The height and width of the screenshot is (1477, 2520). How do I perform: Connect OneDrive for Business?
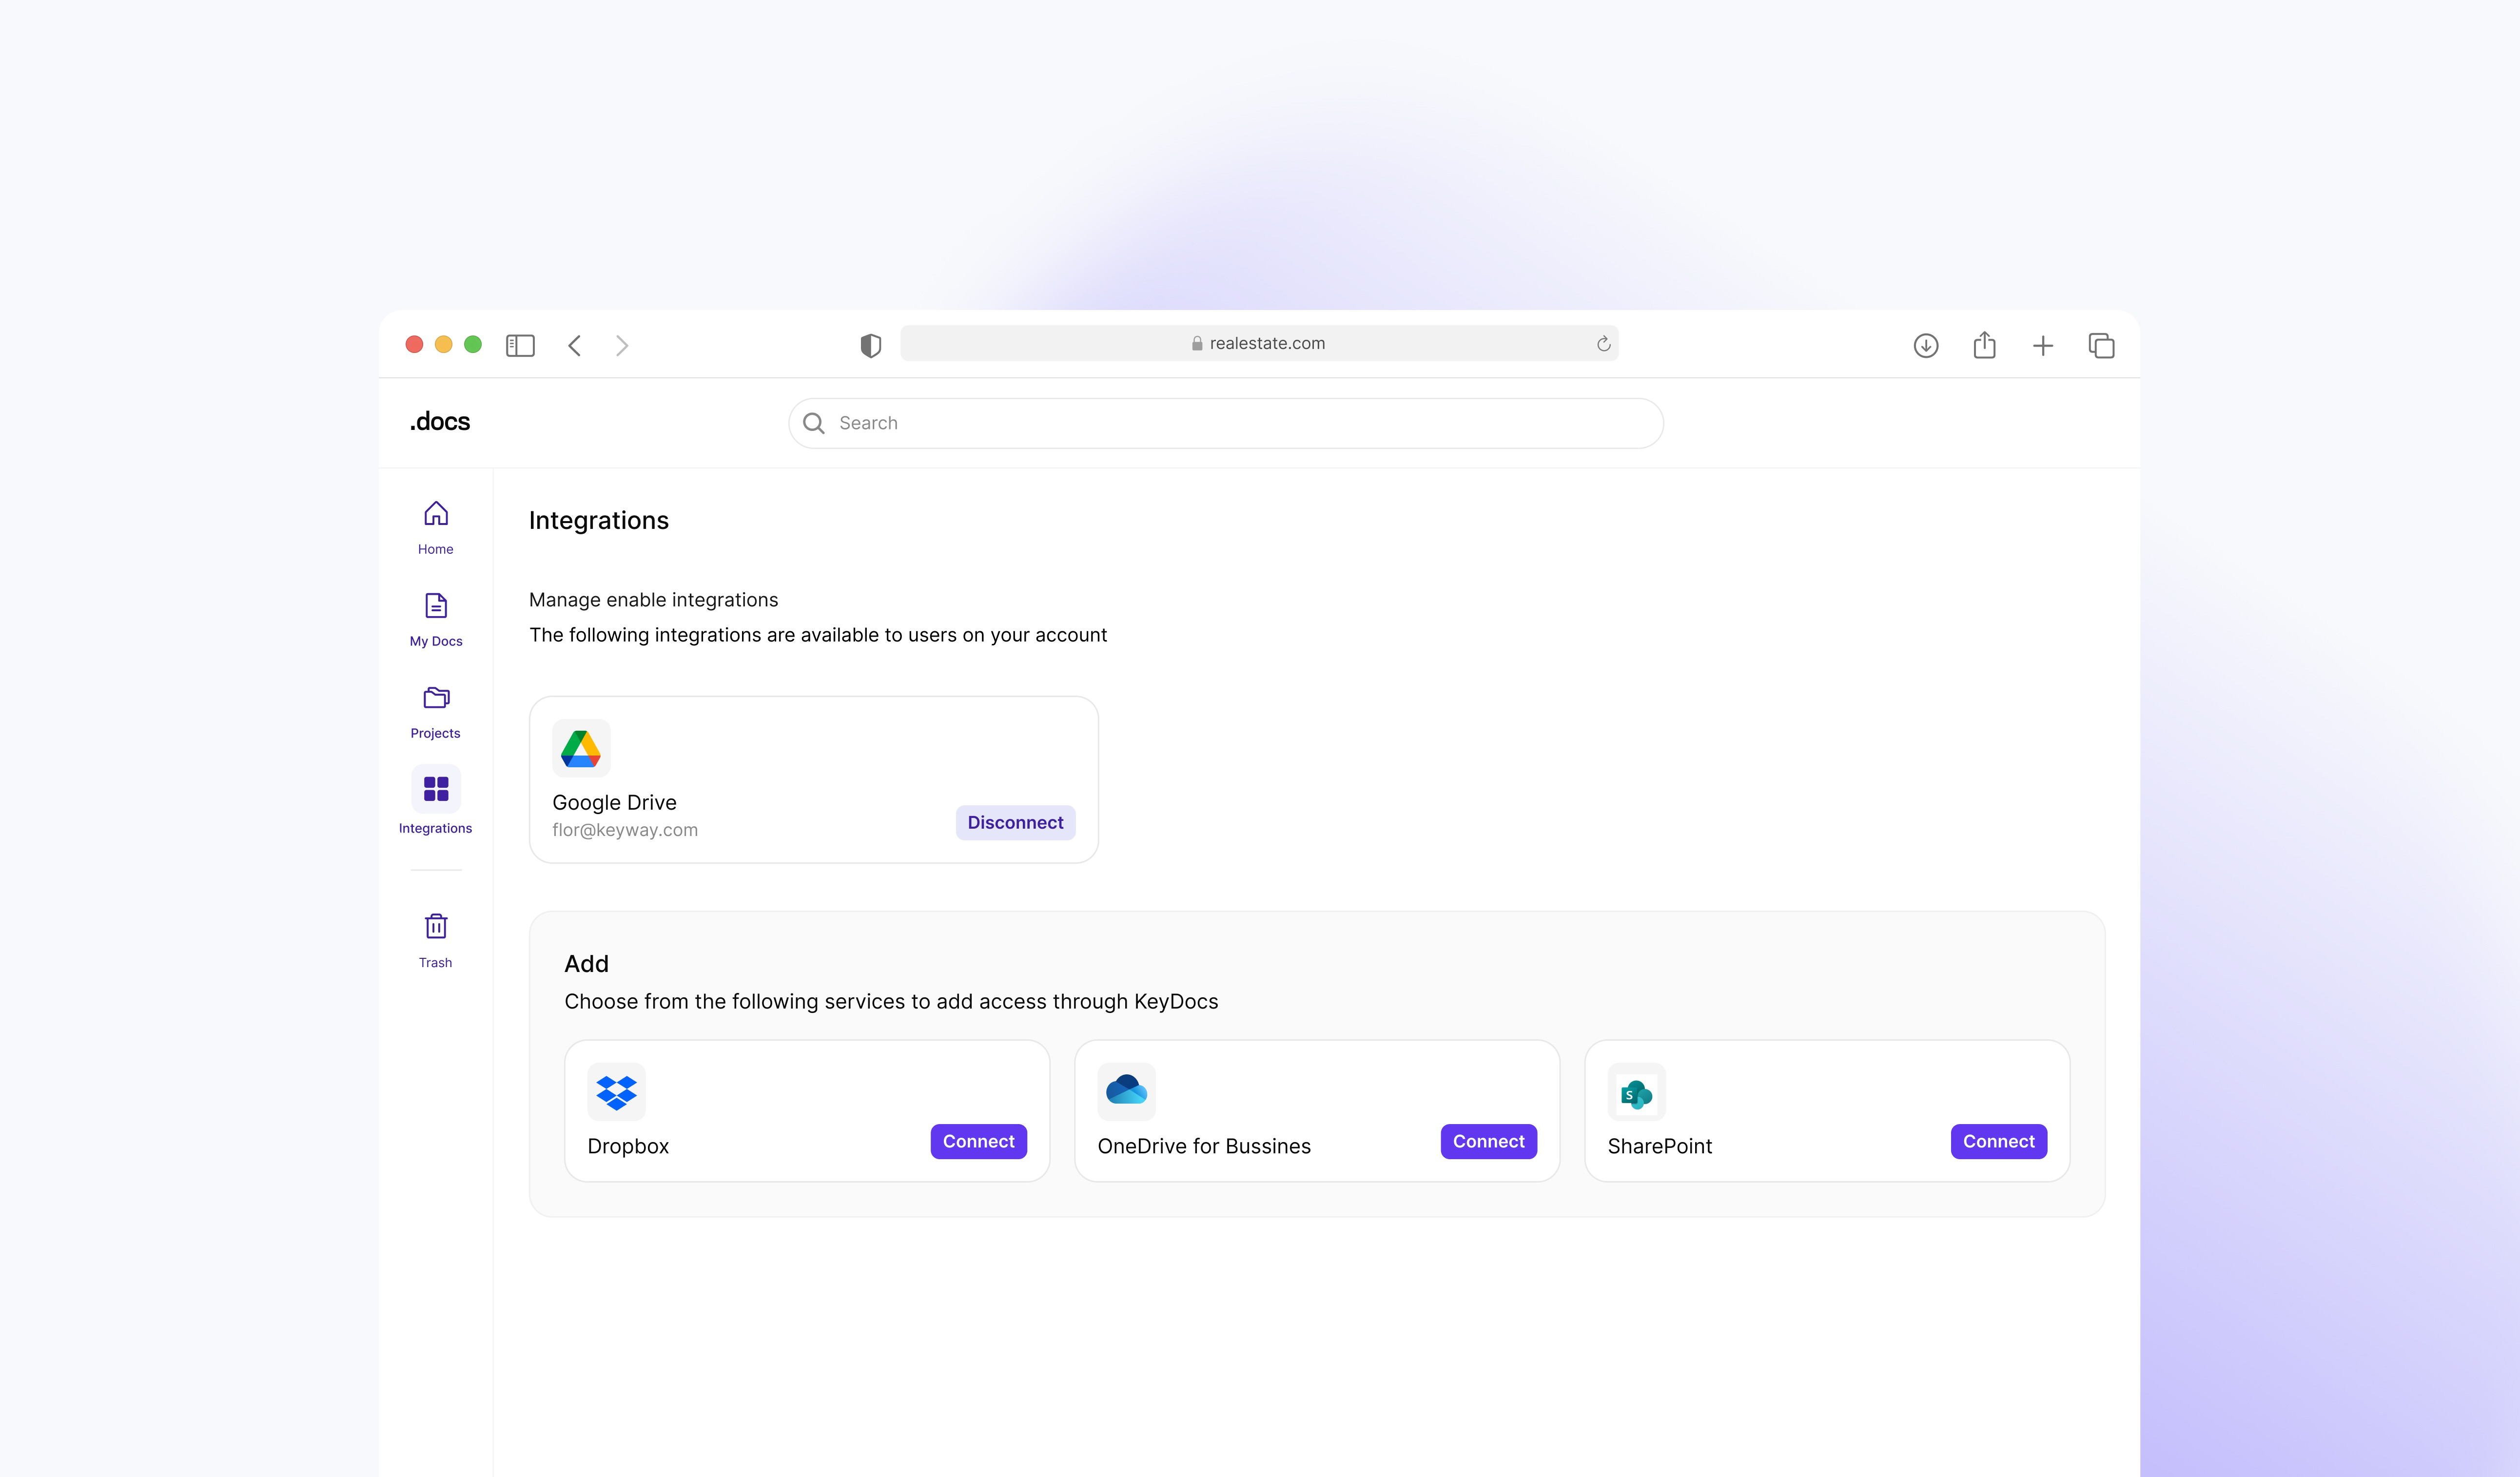coord(1488,1141)
